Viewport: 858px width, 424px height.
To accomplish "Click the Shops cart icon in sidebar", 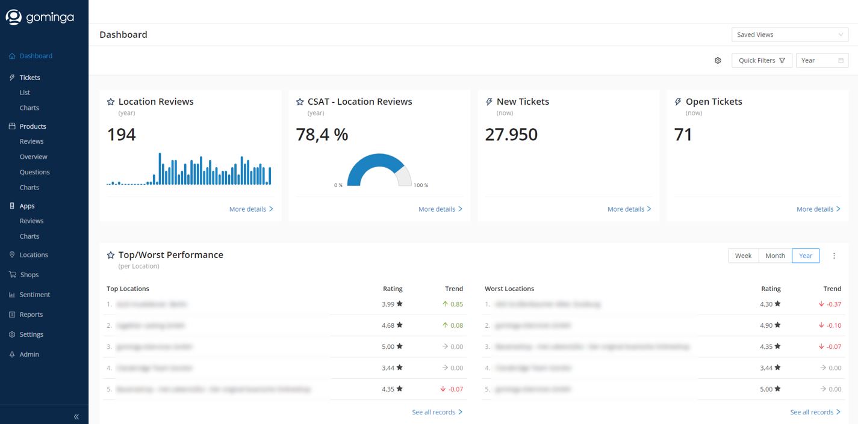I will 12,275.
